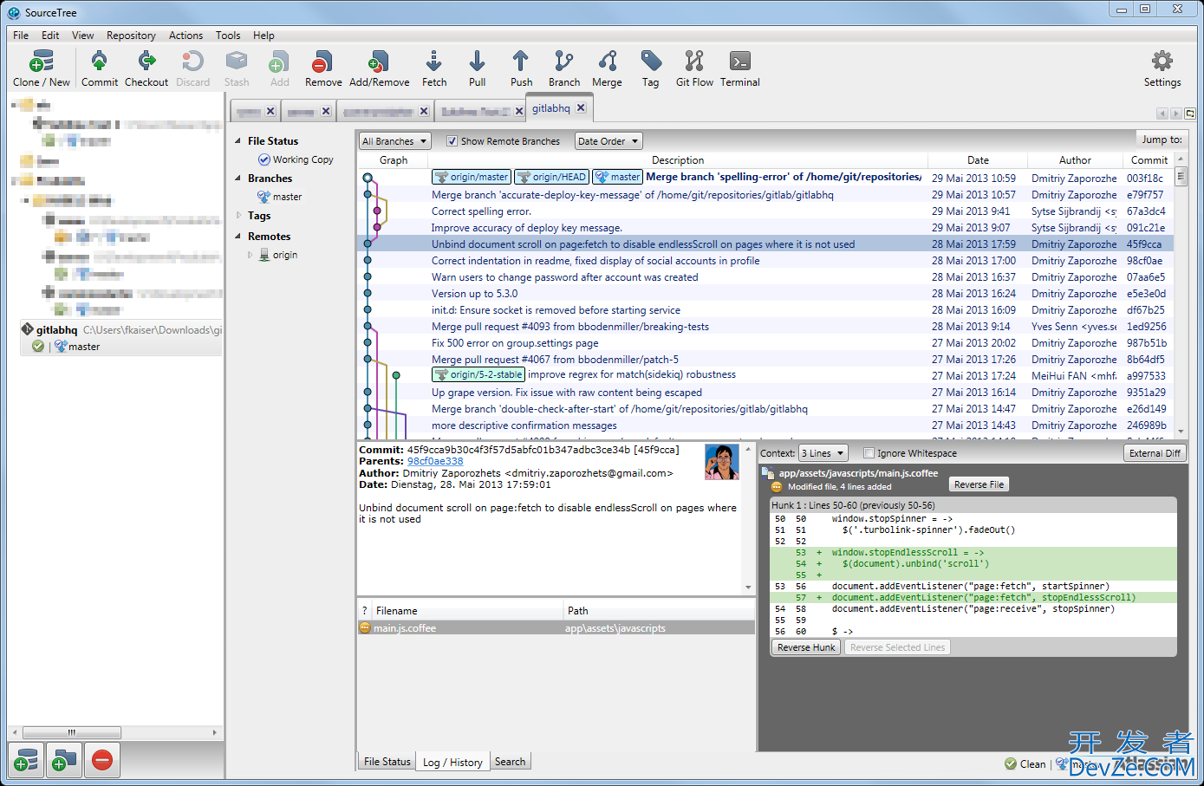Click the Author column header
Image resolution: width=1204 pixels, height=786 pixels.
(x=1075, y=160)
